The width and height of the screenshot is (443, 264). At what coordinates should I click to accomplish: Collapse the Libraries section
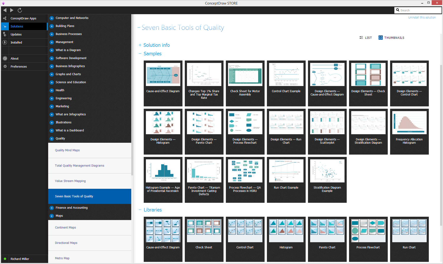[x=140, y=210]
